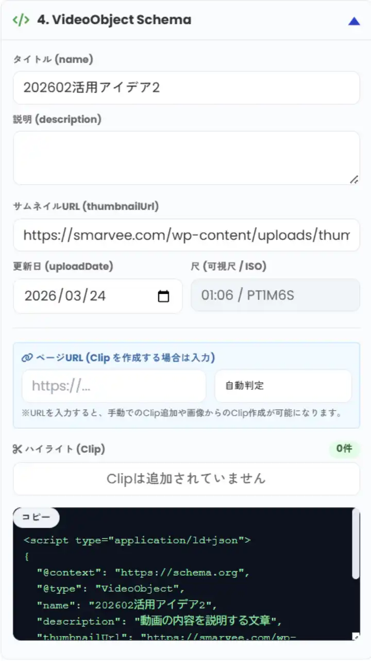Click the code brackets icon in header
The width and height of the screenshot is (371, 661).
[x=21, y=20]
